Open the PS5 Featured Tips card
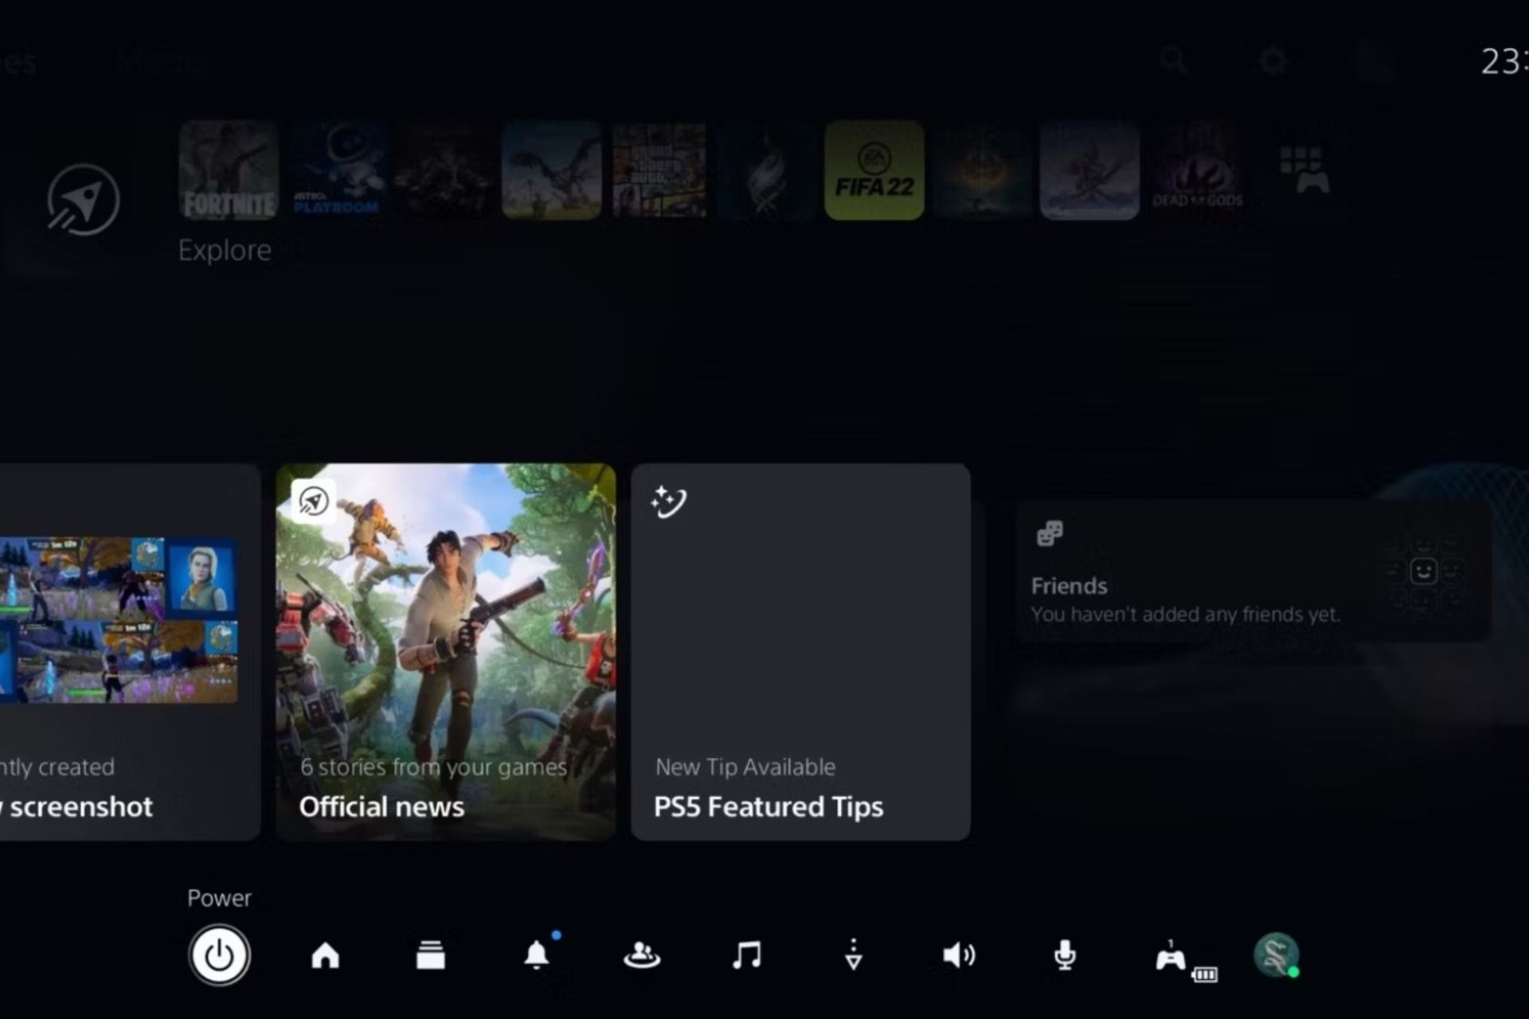 [800, 651]
